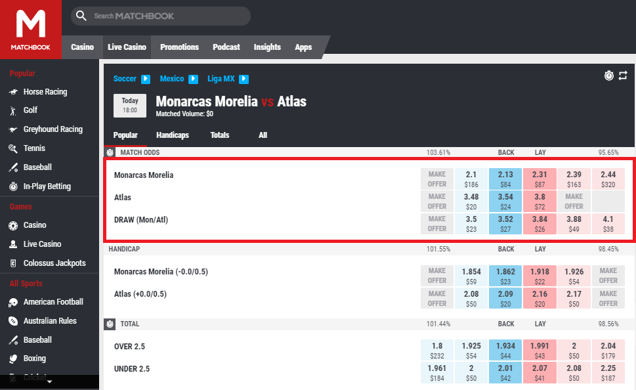
Task: Open the Apps tab
Action: coord(303,47)
